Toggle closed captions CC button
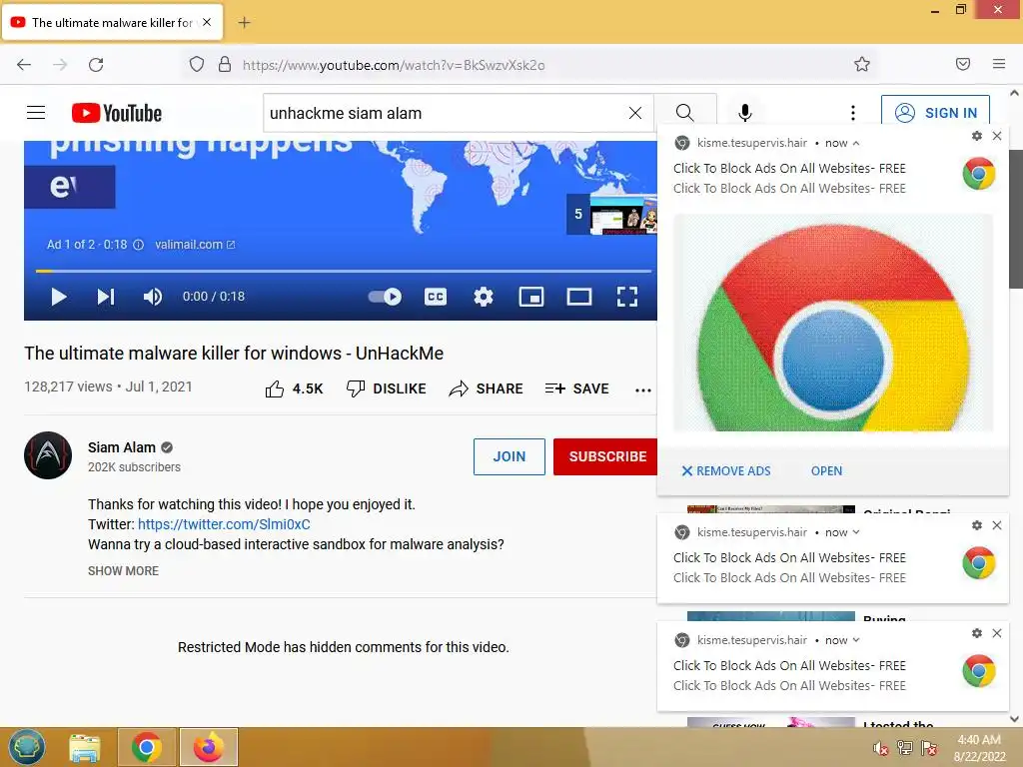This screenshot has height=767, width=1023. click(x=436, y=297)
